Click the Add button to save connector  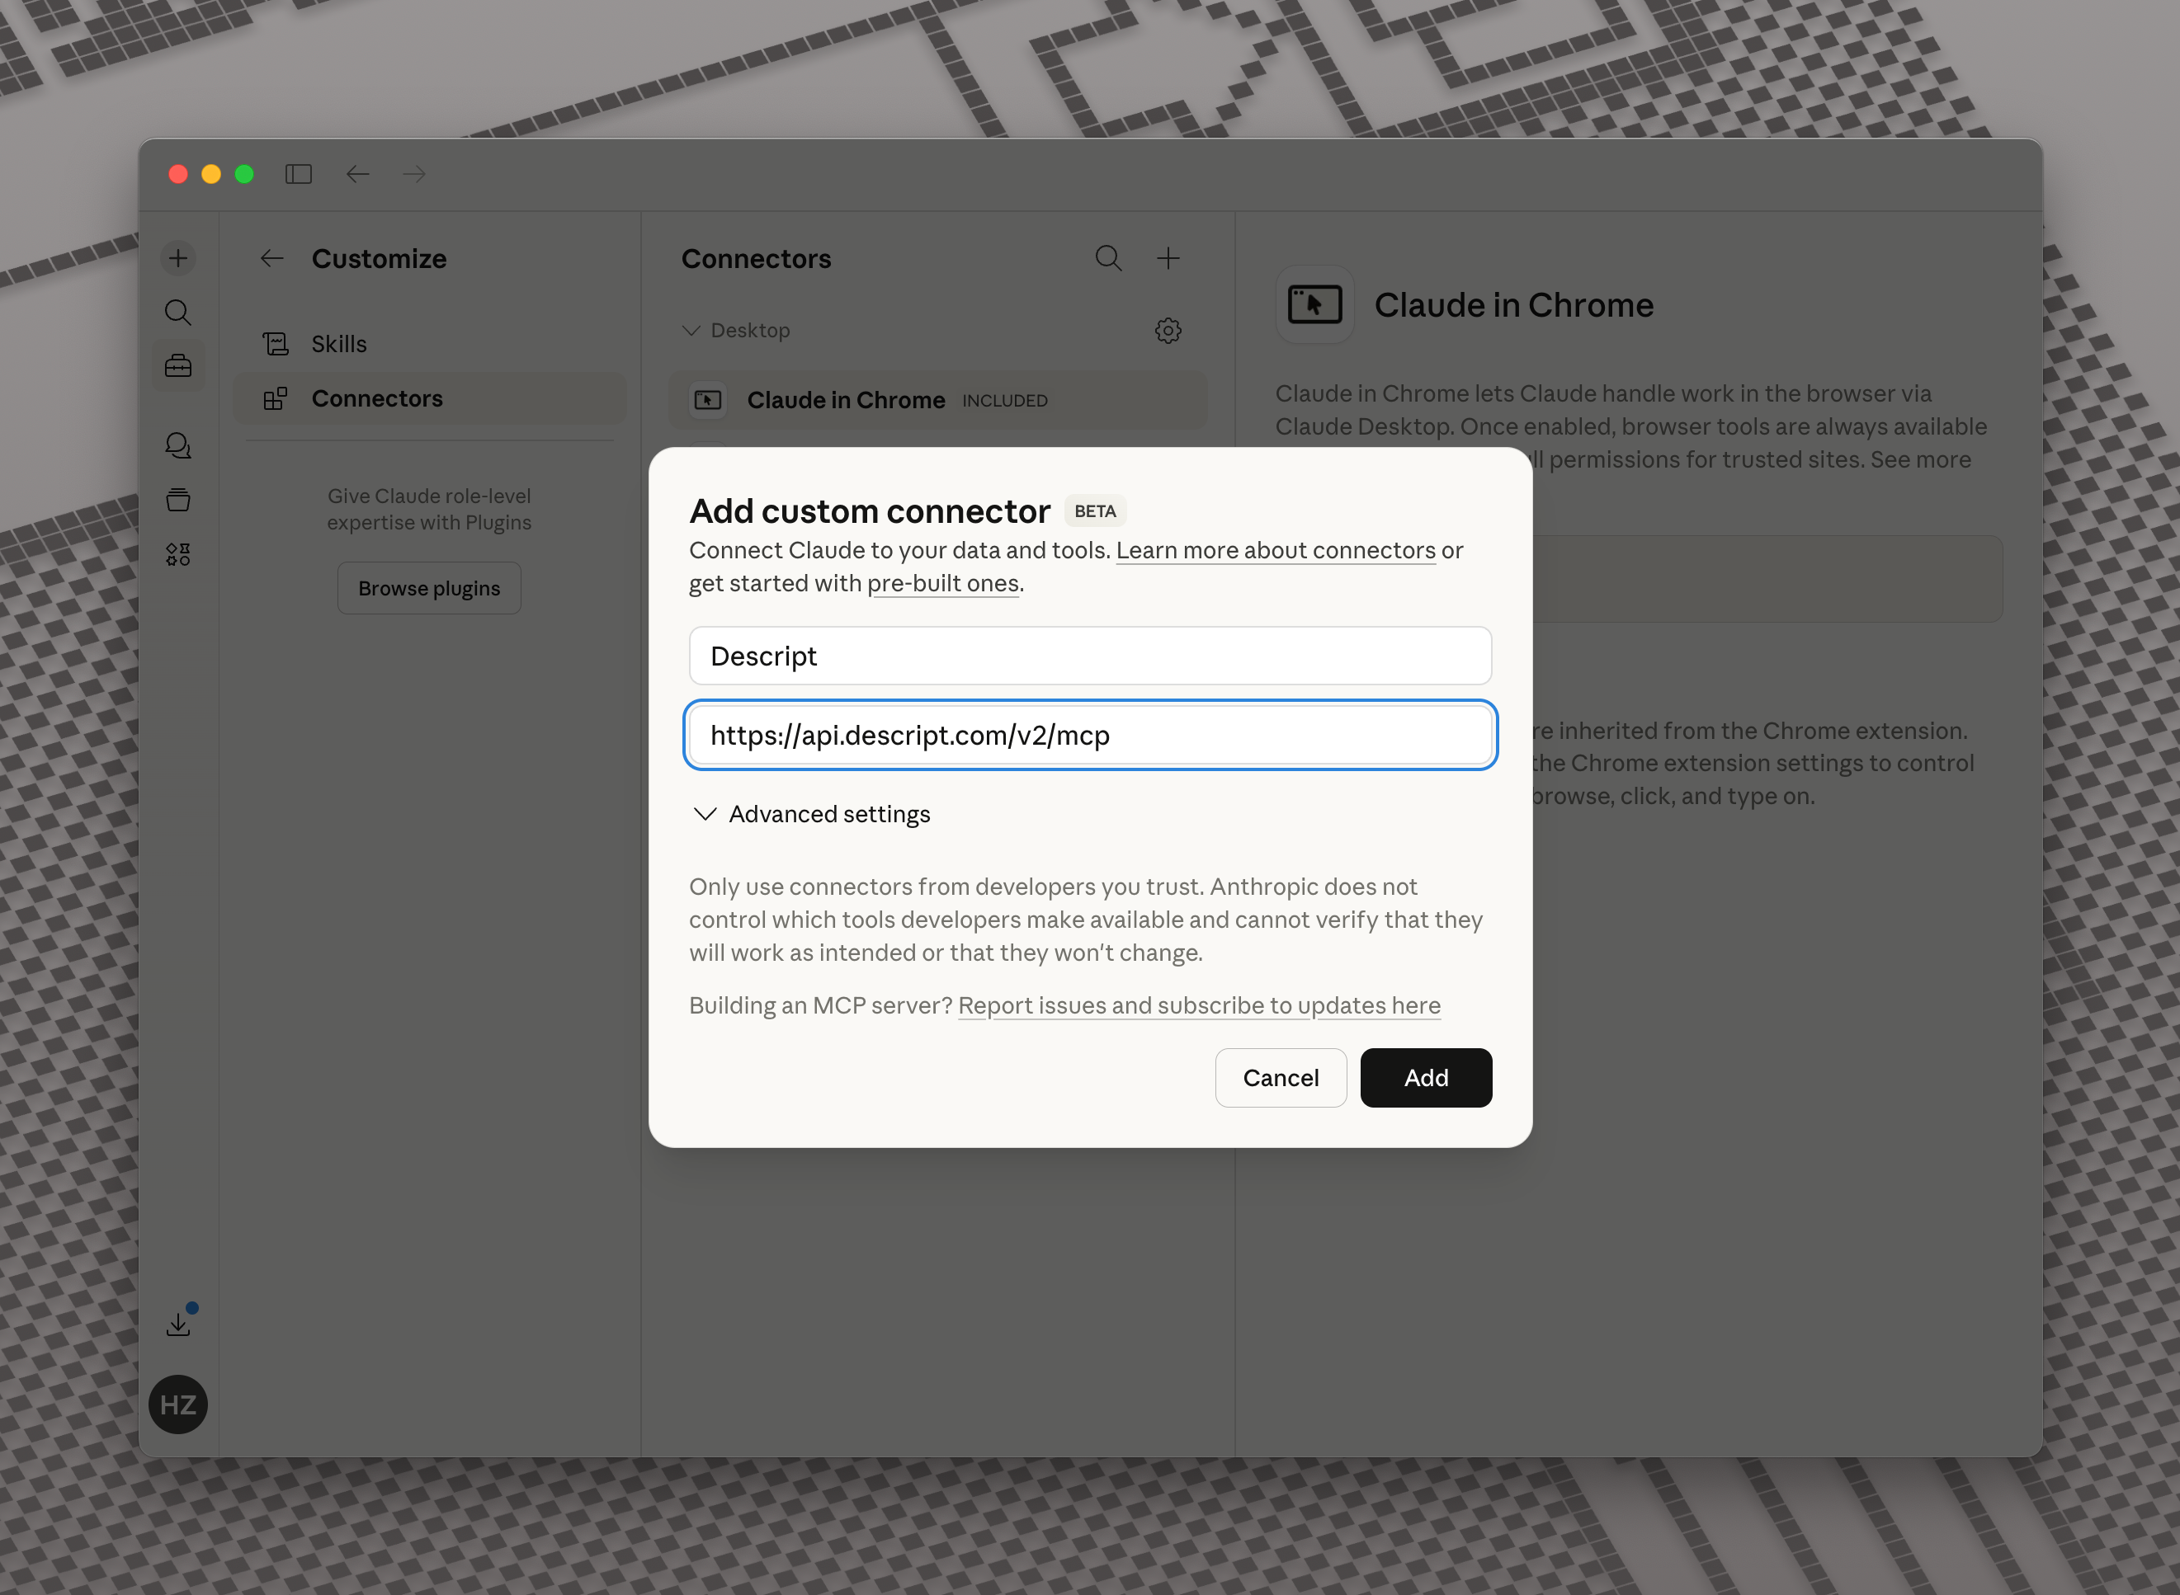(x=1426, y=1078)
